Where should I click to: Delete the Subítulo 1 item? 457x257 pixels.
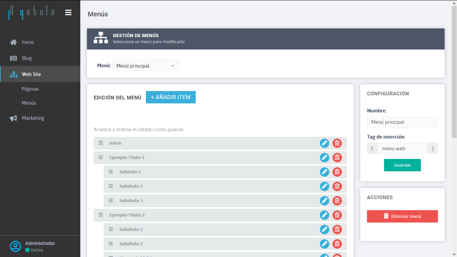(x=337, y=172)
